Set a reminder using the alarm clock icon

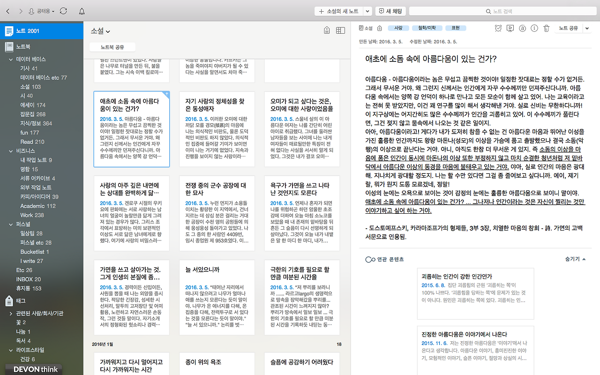tap(498, 29)
